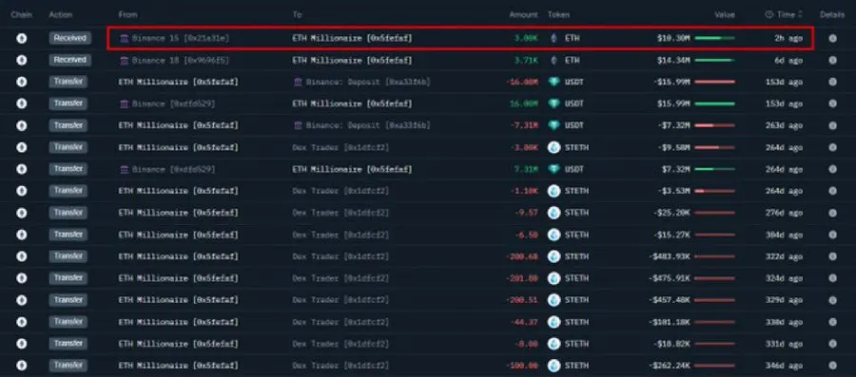Open details icon for the $15.99M row

832,104
